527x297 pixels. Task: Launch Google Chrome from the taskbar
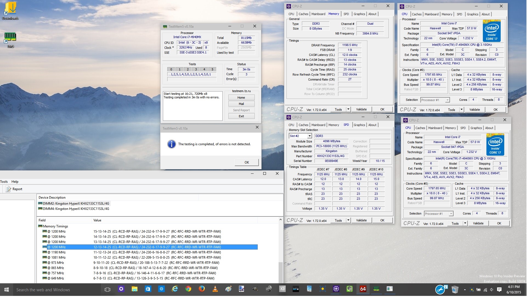188,290
